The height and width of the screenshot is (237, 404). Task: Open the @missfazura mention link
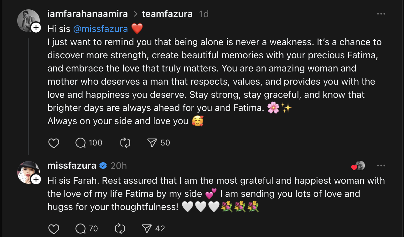(x=101, y=29)
